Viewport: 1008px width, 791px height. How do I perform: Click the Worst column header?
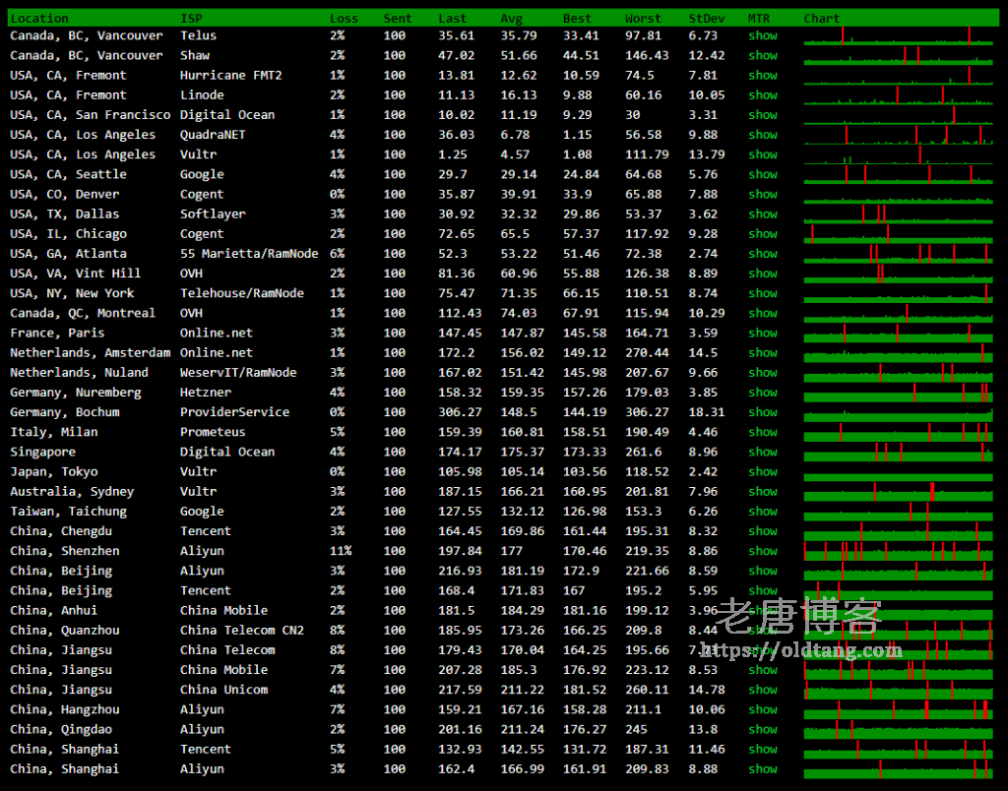coord(642,19)
